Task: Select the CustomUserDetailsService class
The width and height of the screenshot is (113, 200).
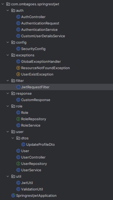Action: (x=43, y=36)
